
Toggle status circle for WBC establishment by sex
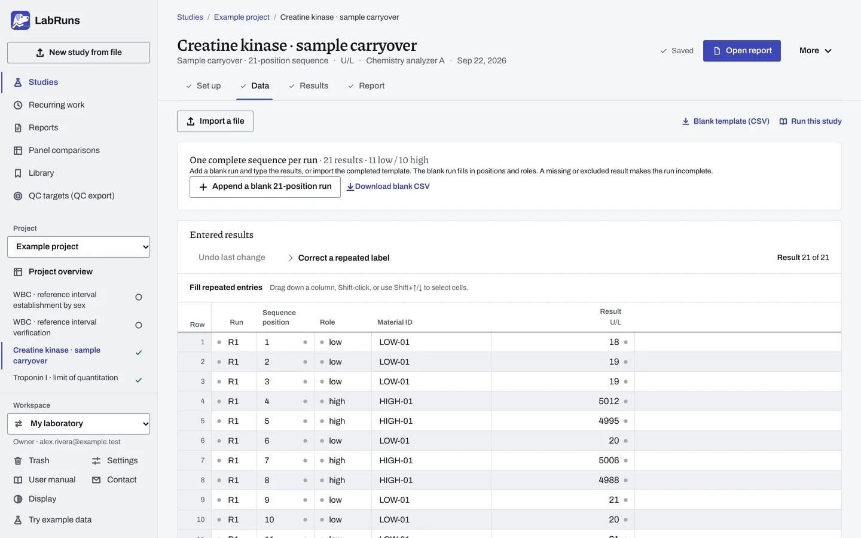coord(139,297)
